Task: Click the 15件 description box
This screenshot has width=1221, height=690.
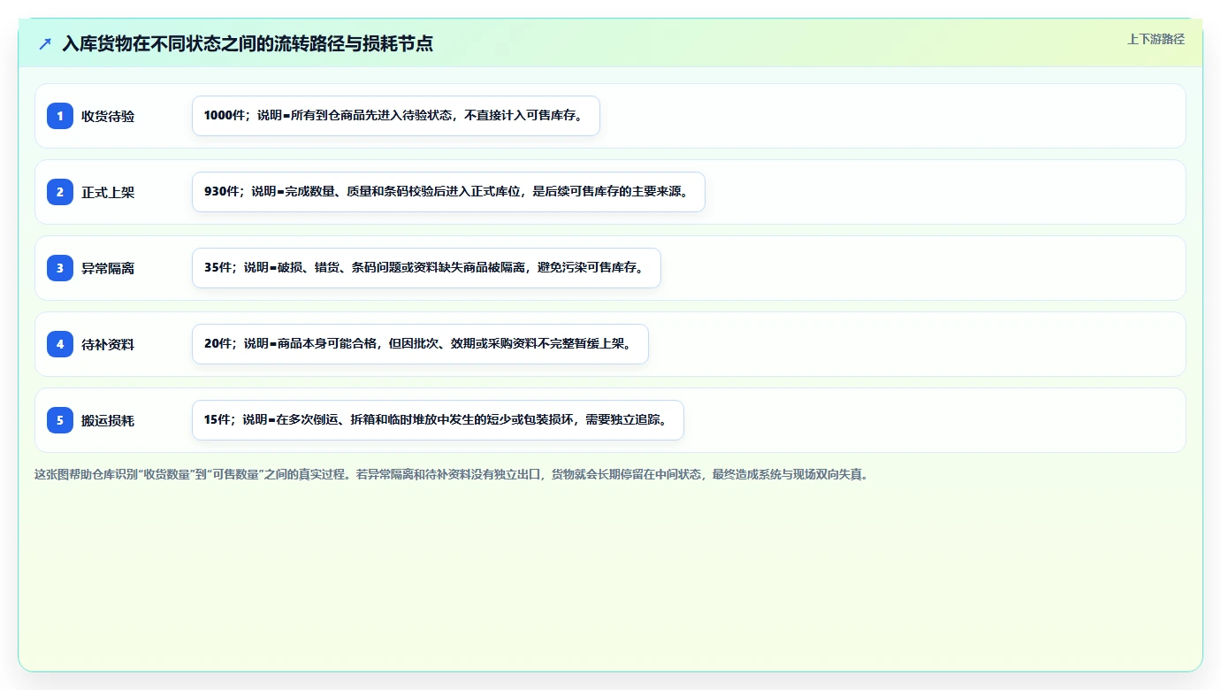Action: coord(438,420)
